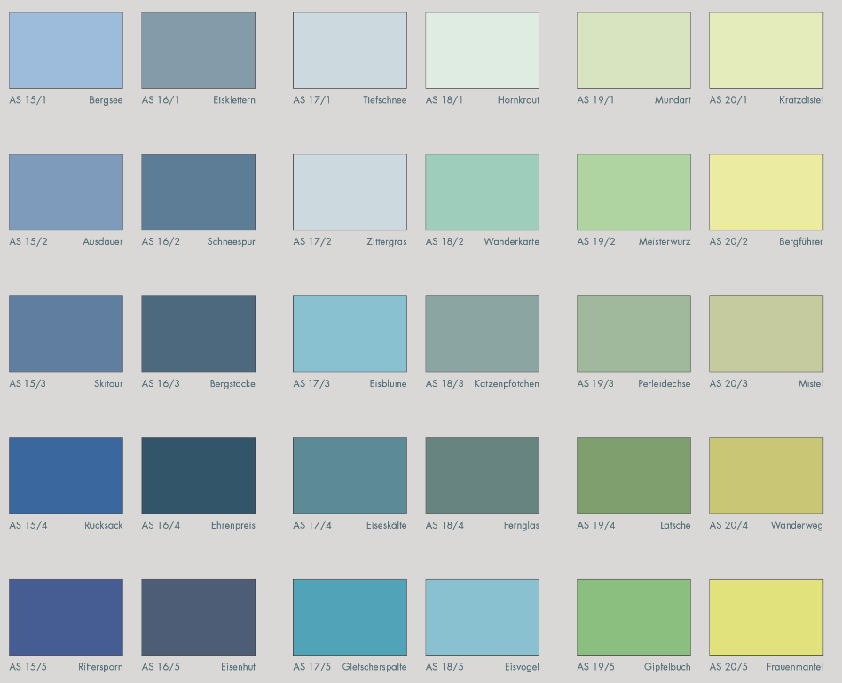This screenshot has width=842, height=683.
Task: Click the 'Eisblume' color name label
Action: (388, 383)
